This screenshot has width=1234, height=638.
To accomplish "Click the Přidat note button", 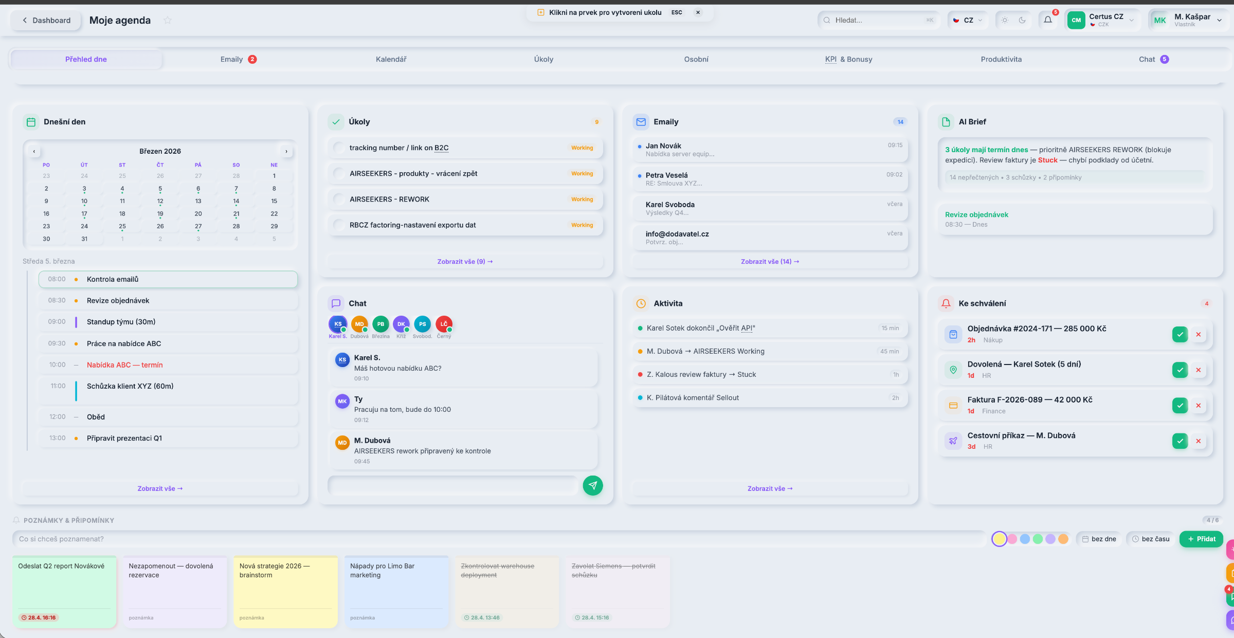I will pos(1201,539).
